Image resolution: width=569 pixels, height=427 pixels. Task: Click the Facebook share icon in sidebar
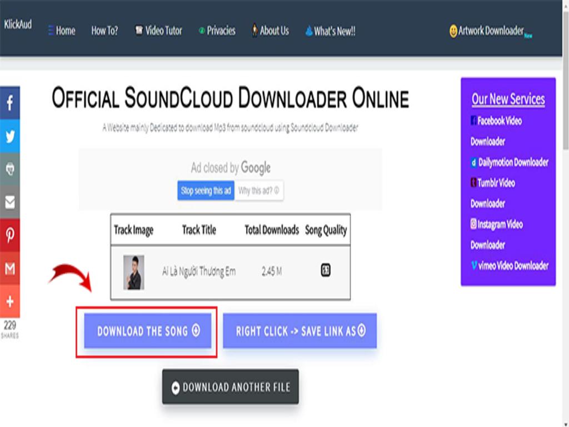tap(10, 103)
